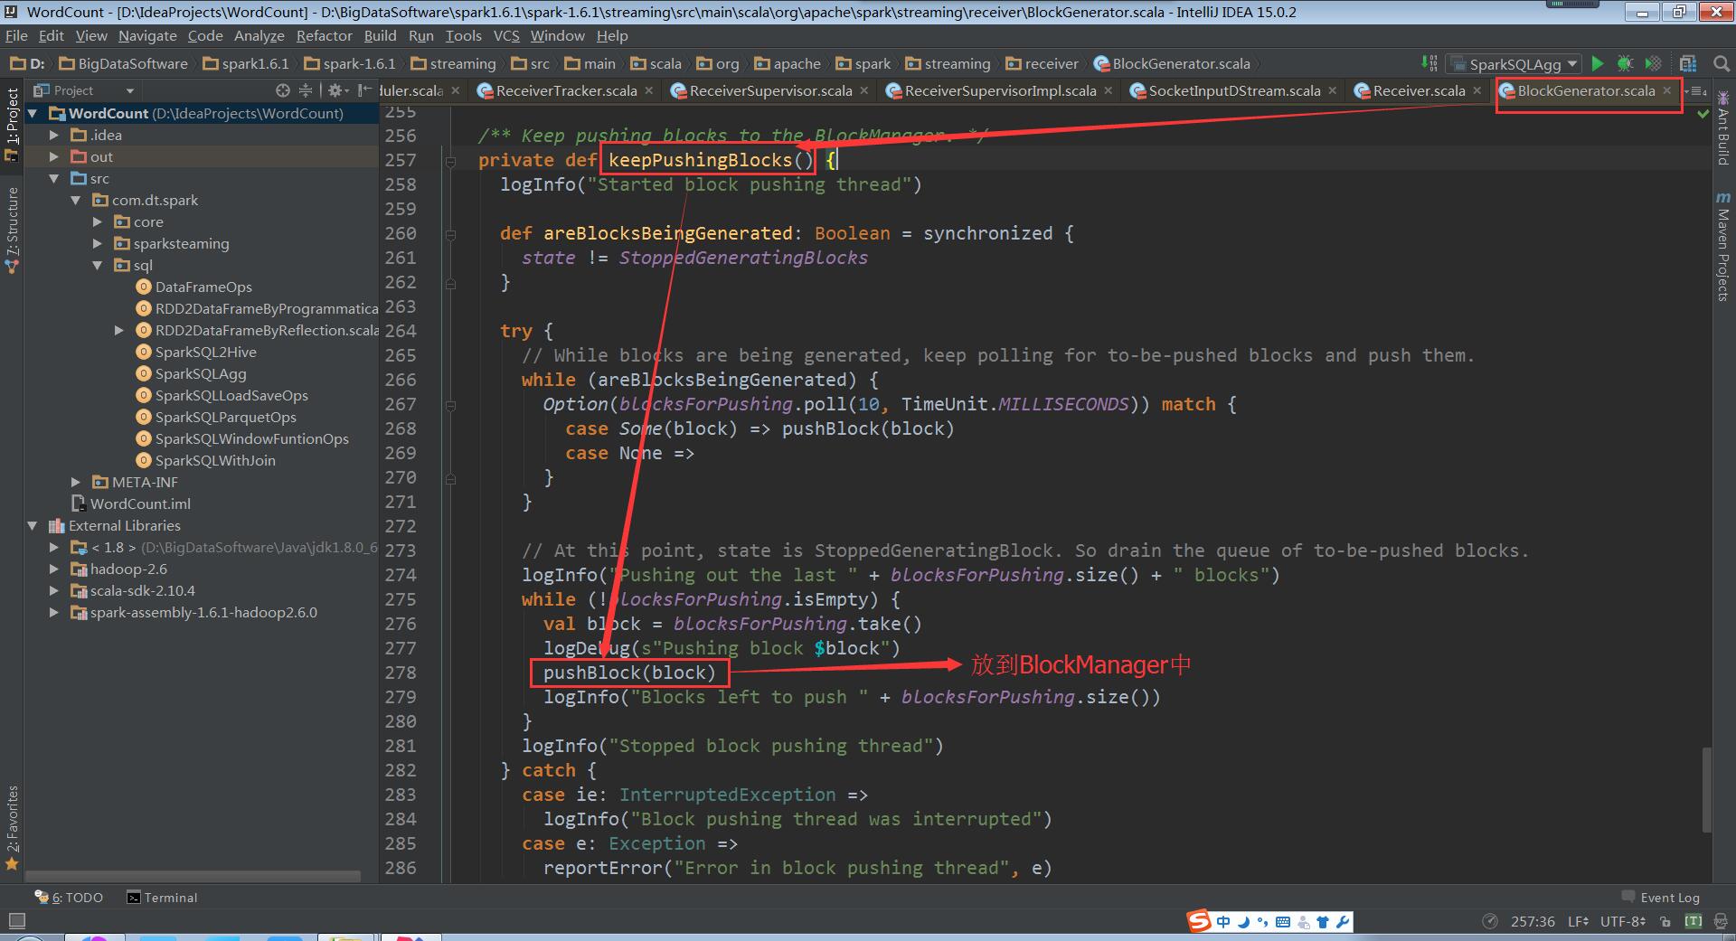This screenshot has width=1736, height=941.
Task: Expand the hadoop-2.6 library
Action: 54,569
